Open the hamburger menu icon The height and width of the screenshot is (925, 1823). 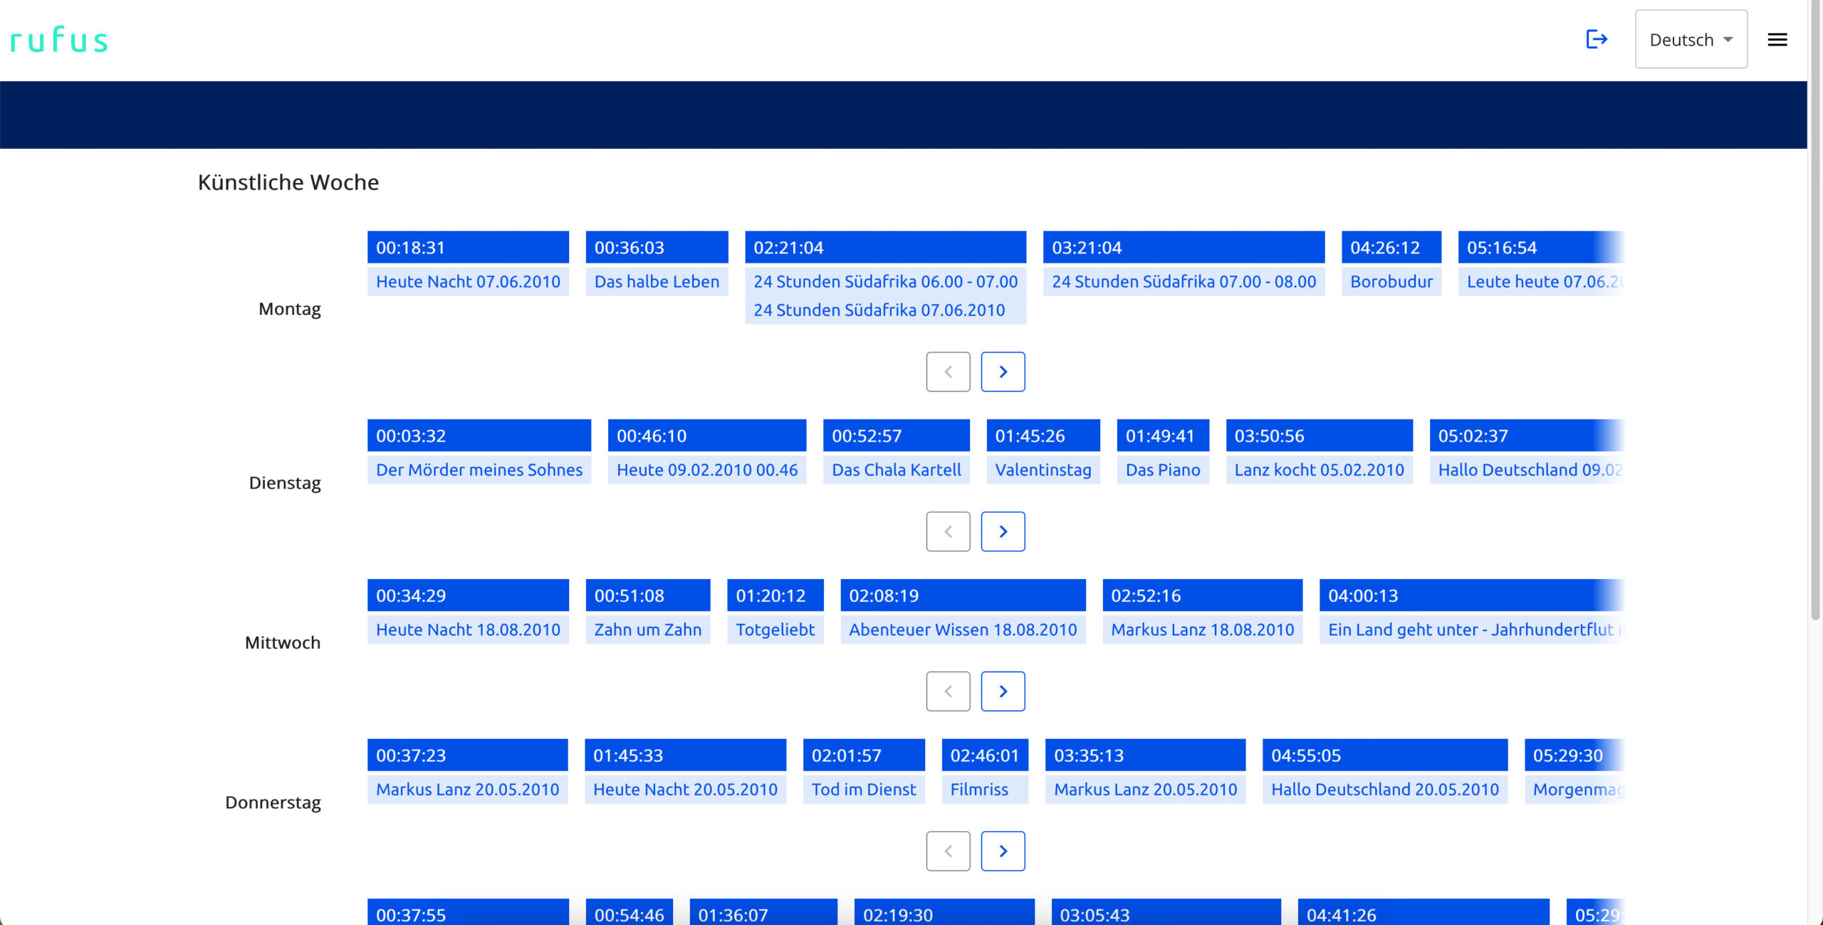(x=1777, y=40)
